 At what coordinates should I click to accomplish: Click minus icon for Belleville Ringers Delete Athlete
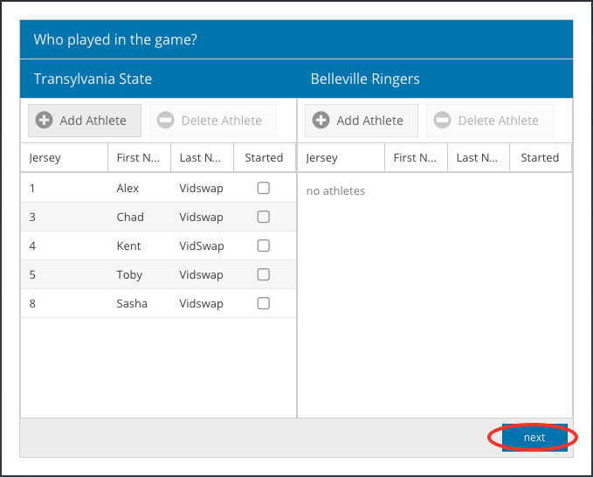[443, 121]
